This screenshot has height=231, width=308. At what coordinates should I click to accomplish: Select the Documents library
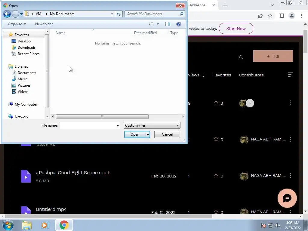pos(27,73)
